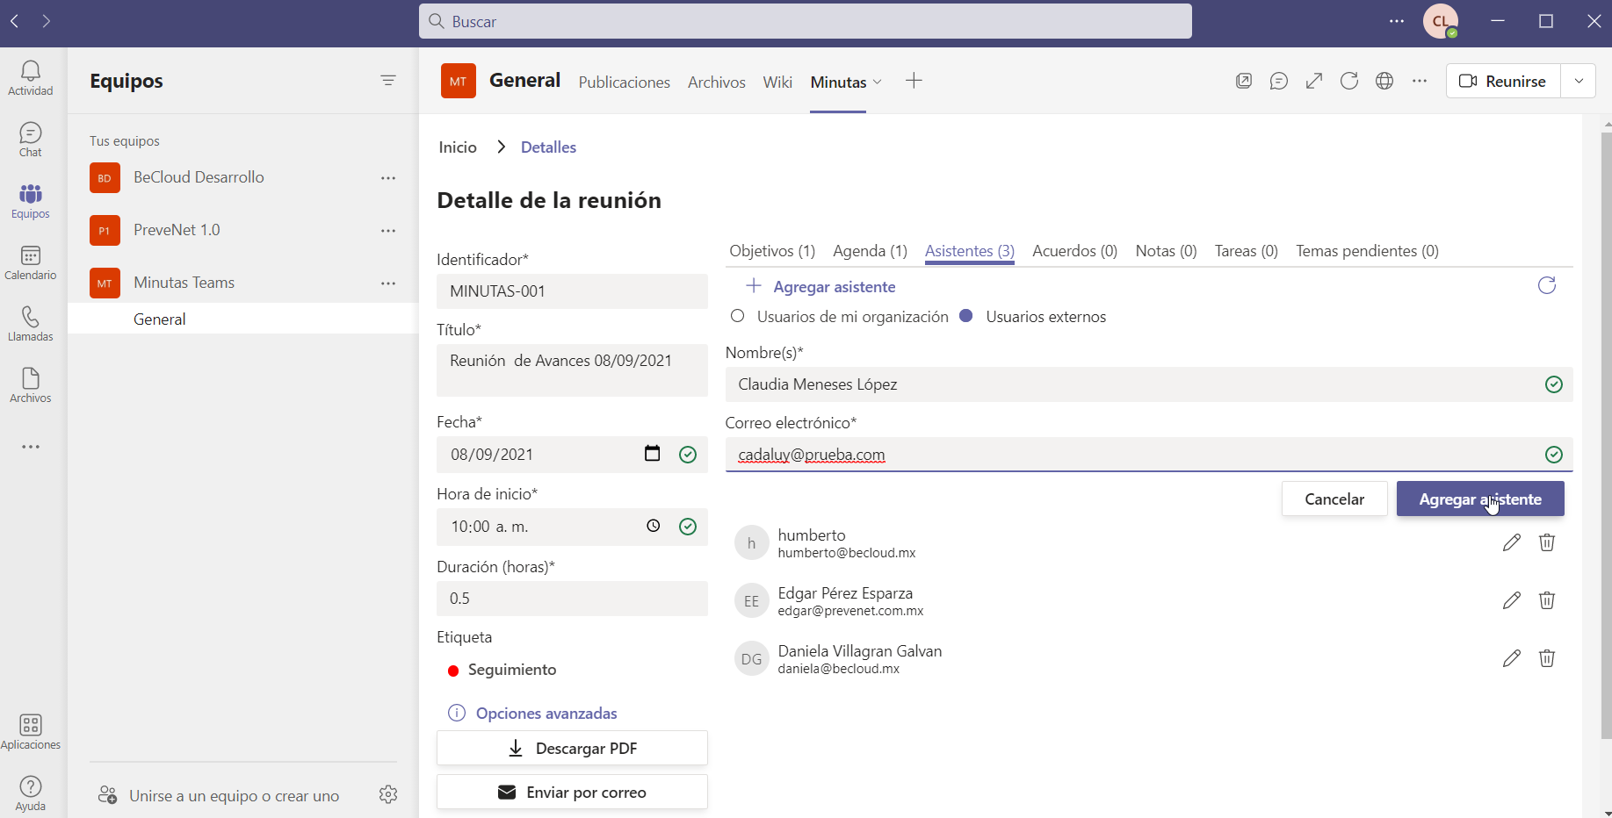Open the Ayuda help icon
The height and width of the screenshot is (818, 1612).
point(31,793)
